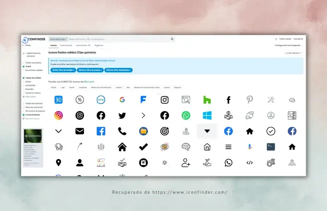Viewport: 327px width, 211px height.
Task: Follow the Microsoft family link
Action: click(89, 82)
